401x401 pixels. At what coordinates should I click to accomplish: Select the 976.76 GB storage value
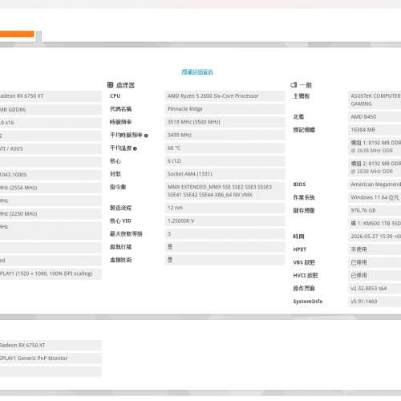(375, 211)
